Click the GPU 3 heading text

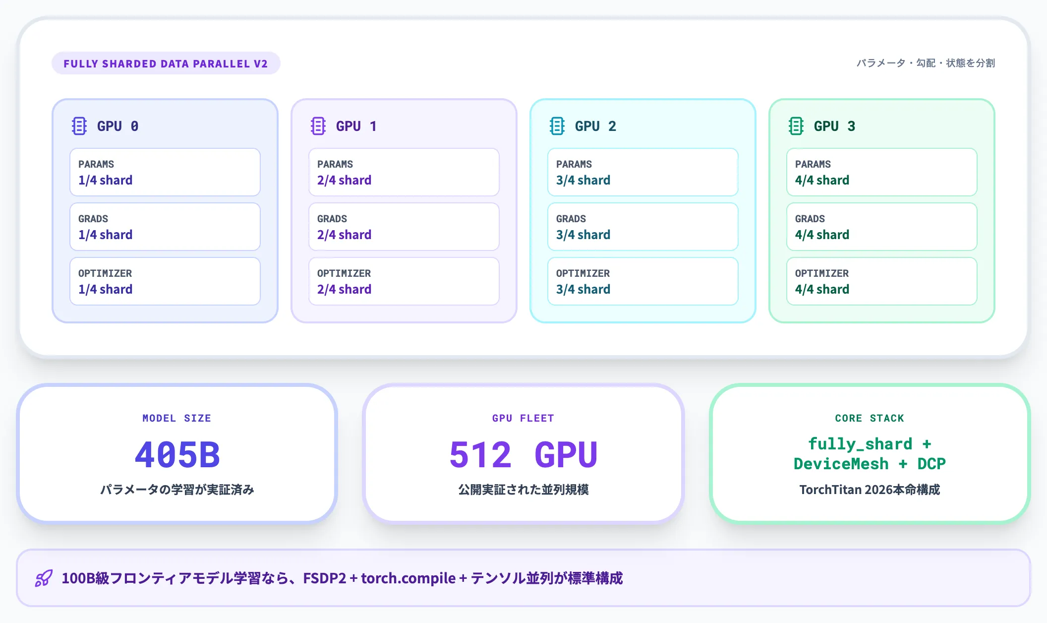[835, 126]
